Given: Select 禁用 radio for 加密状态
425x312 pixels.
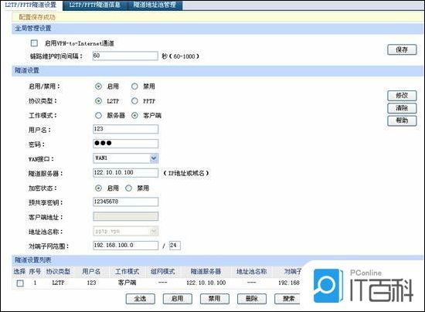Looking at the screenshot, I should [128, 188].
